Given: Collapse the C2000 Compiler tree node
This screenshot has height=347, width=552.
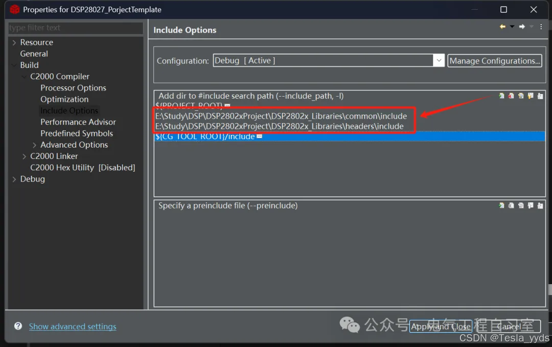Looking at the screenshot, I should pyautogui.click(x=24, y=77).
